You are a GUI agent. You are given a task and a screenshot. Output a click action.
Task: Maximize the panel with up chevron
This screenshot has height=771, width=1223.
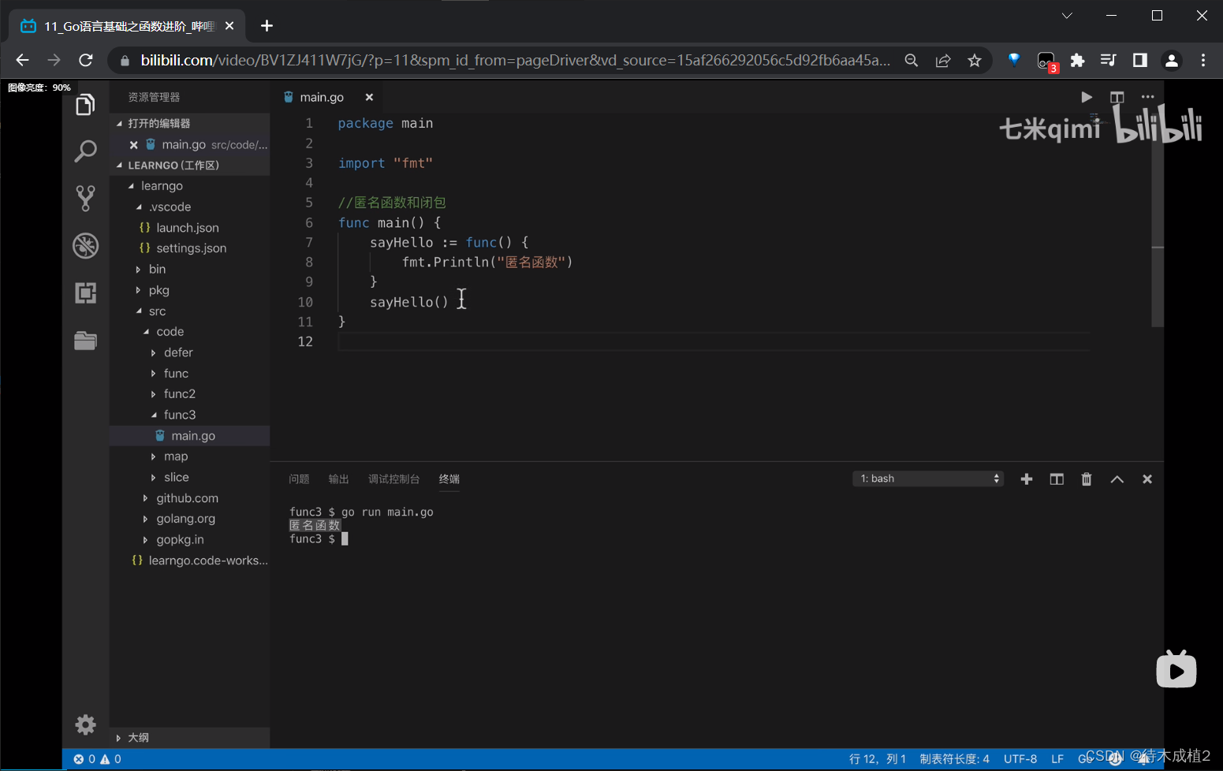[1117, 479]
